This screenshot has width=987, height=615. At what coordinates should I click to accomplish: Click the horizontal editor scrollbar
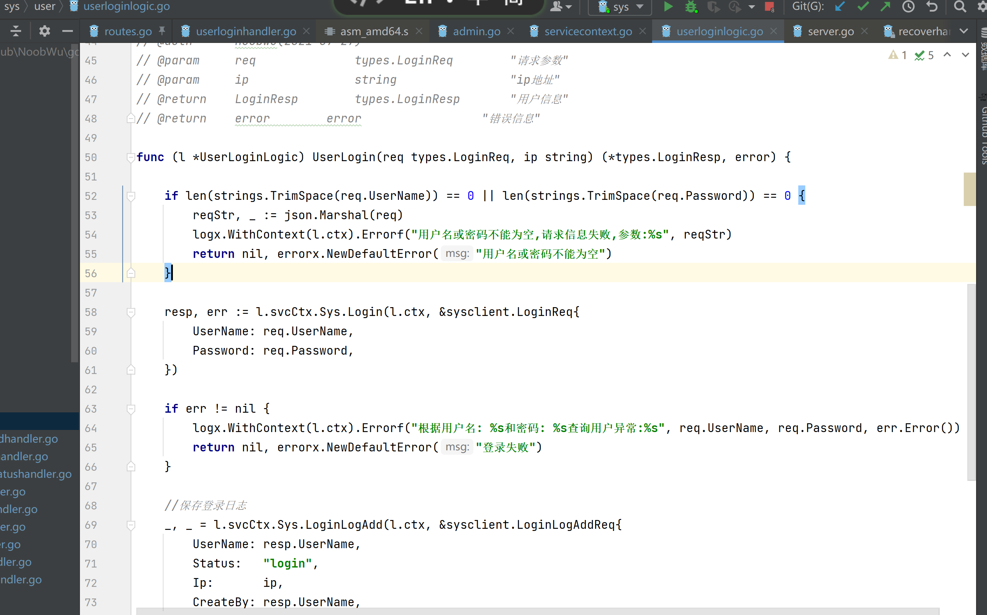(x=537, y=611)
